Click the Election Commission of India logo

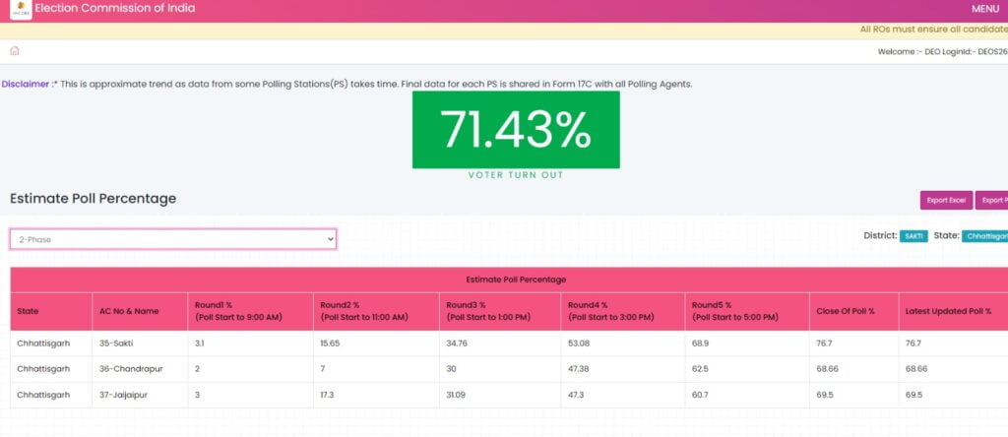[x=20, y=10]
